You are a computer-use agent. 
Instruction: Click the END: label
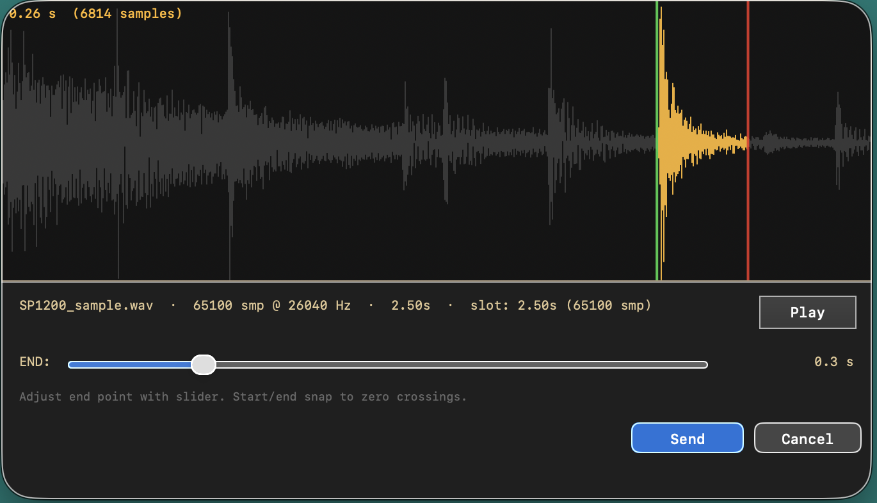coord(35,362)
